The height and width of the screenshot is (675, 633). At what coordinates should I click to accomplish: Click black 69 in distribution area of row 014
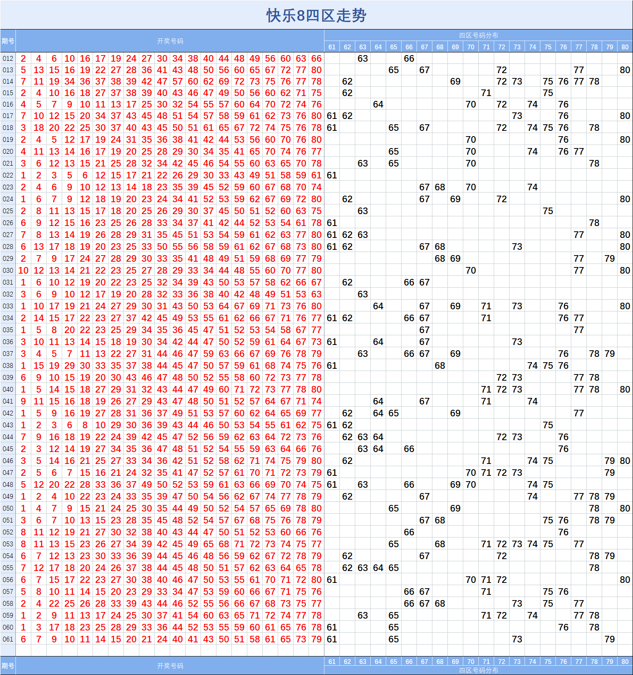tap(455, 82)
